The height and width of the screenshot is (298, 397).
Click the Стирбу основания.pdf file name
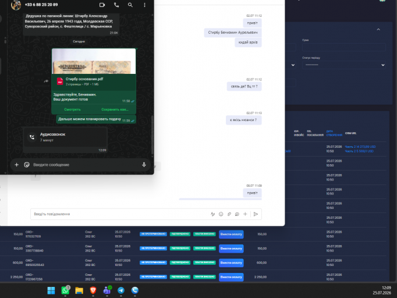point(84,79)
